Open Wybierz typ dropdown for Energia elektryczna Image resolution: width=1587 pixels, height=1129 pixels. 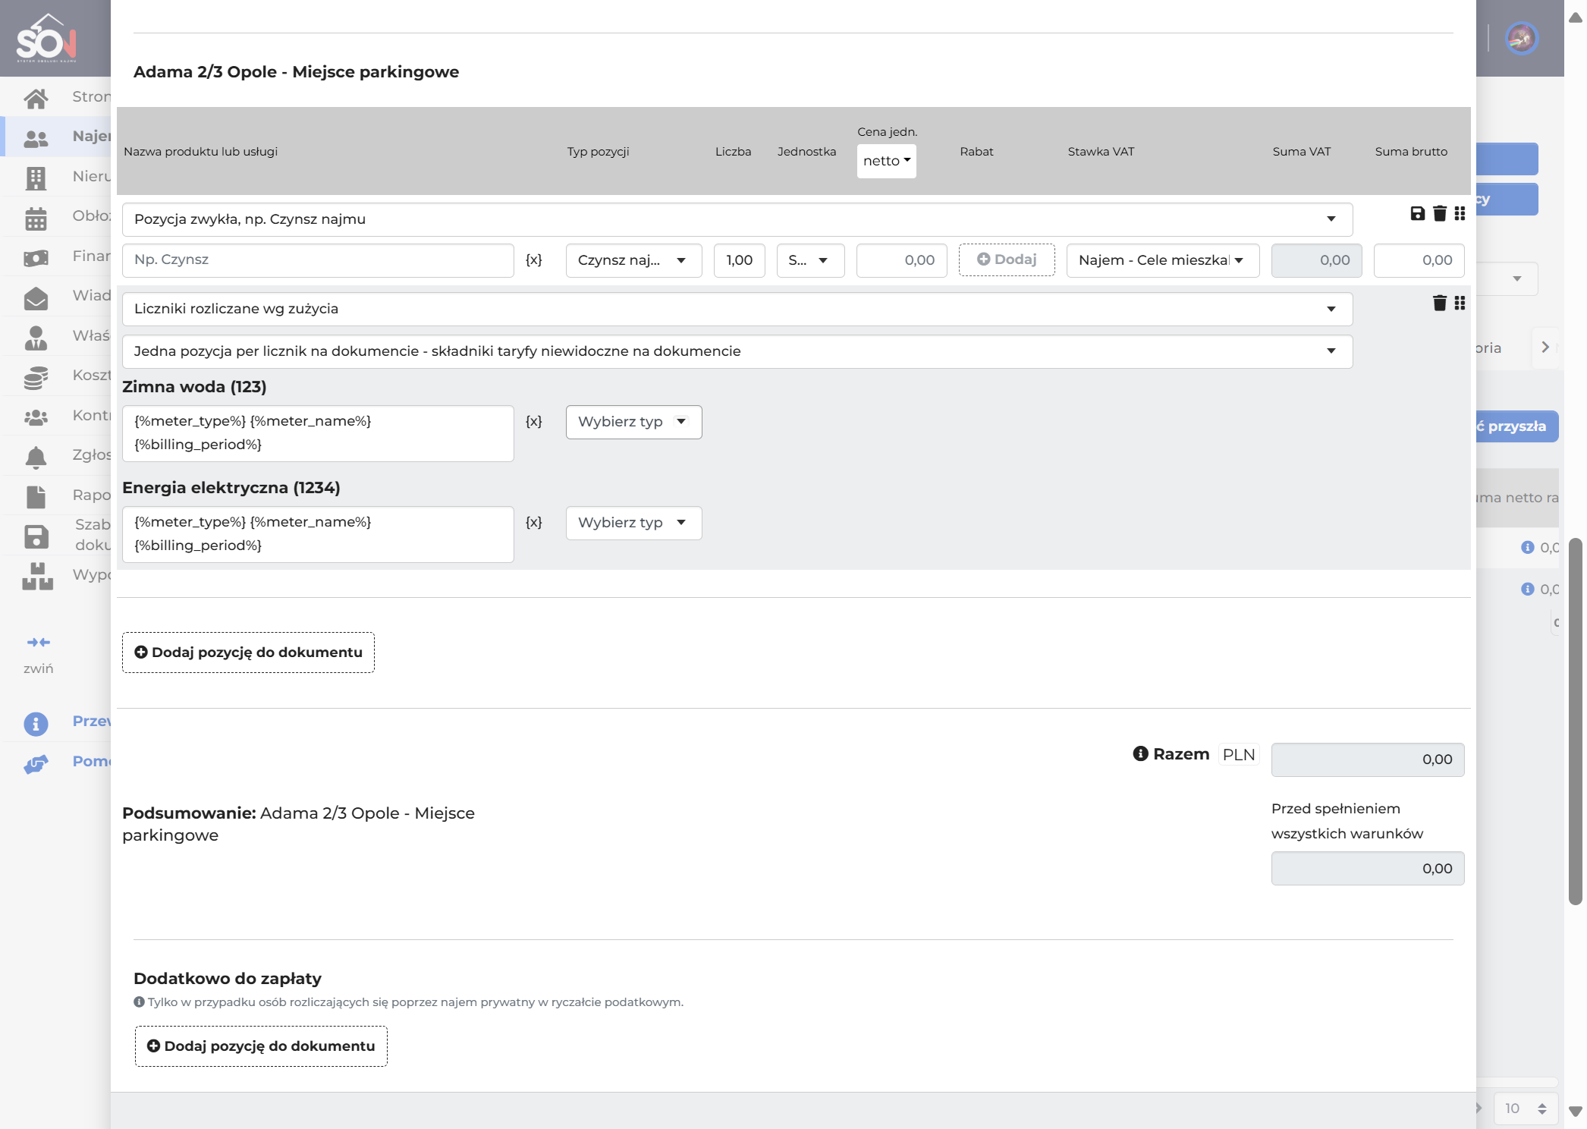coord(633,523)
